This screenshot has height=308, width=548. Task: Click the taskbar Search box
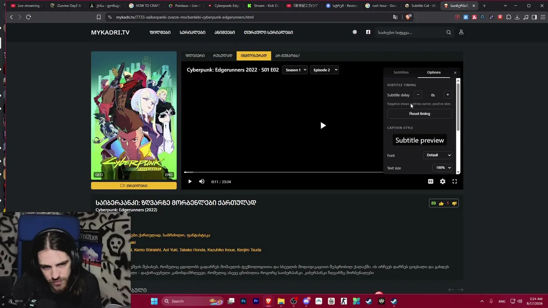click(193, 301)
